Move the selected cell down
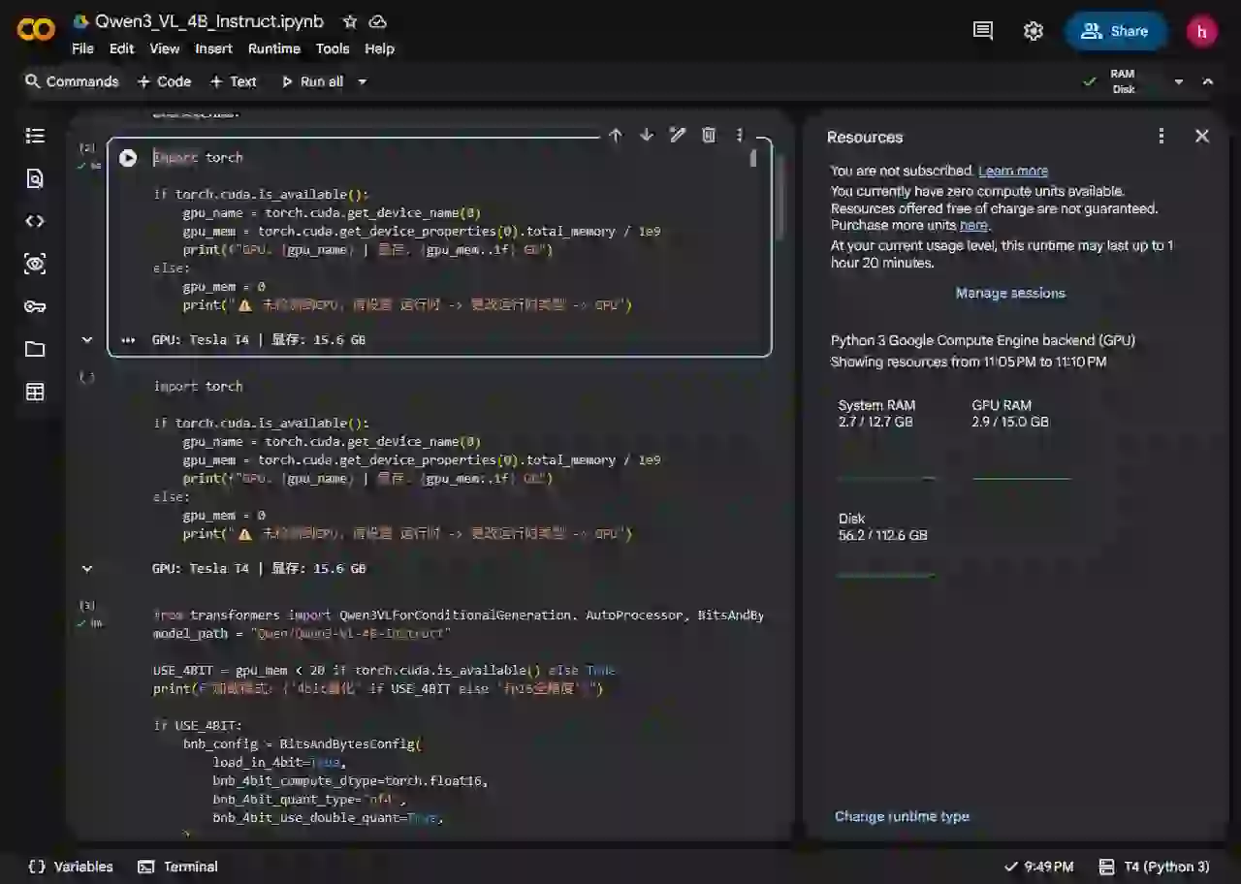 point(647,136)
